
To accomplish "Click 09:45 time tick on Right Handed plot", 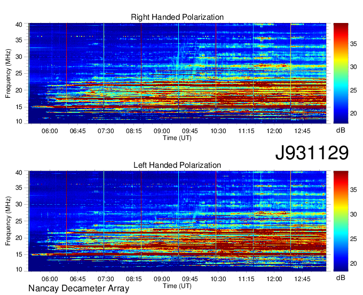I will 190,131.
